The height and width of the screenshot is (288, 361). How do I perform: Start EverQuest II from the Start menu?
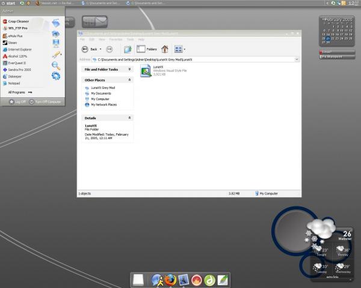click(14, 63)
